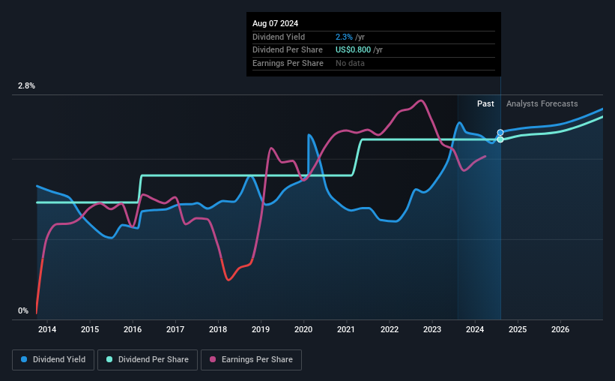Image resolution: width=615 pixels, height=381 pixels.
Task: Click the 2015 x-axis year label
Action: pyautogui.click(x=90, y=329)
